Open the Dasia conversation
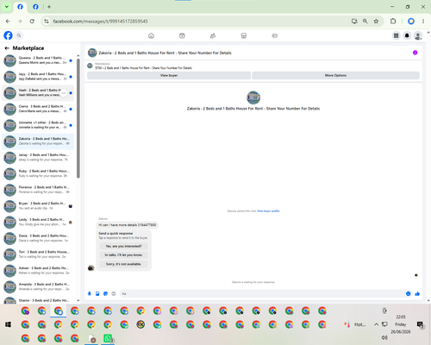This screenshot has width=431, height=345. tap(38, 238)
